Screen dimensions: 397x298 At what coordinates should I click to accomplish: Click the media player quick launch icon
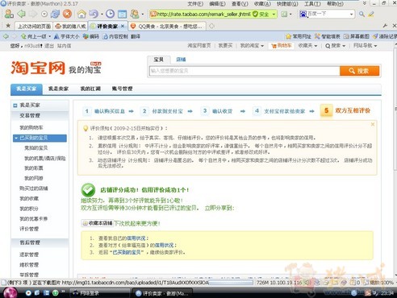[x=28, y=292]
